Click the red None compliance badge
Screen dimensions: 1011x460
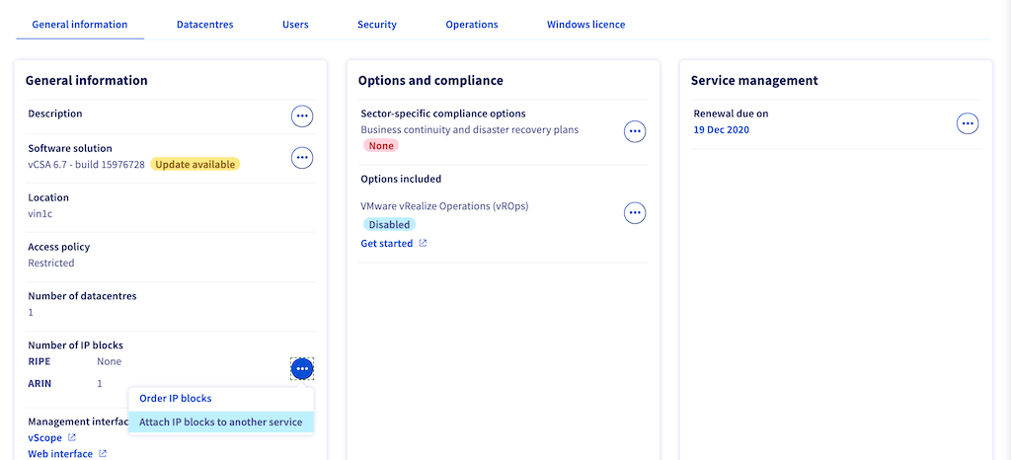click(x=381, y=146)
